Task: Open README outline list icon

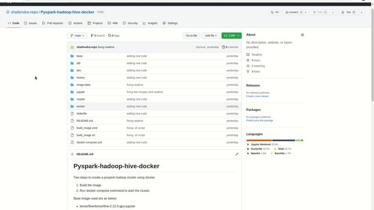Action: tap(72, 154)
